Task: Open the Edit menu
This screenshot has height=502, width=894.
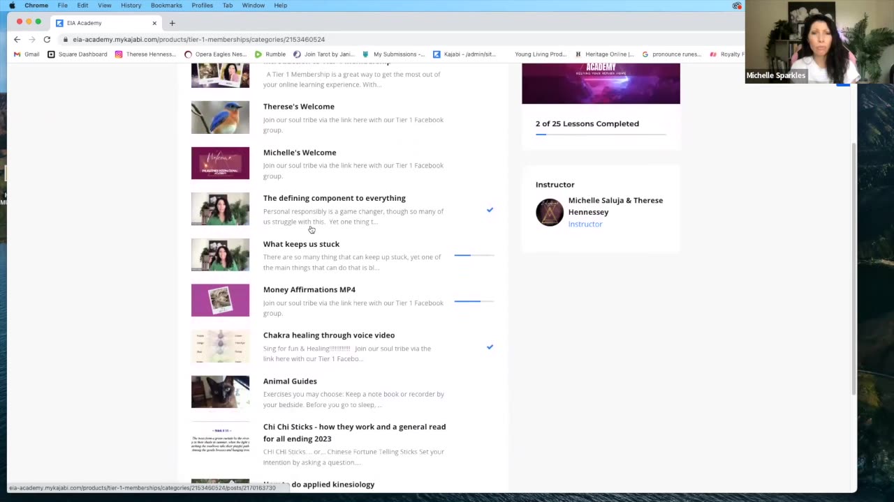Action: pyautogui.click(x=82, y=6)
